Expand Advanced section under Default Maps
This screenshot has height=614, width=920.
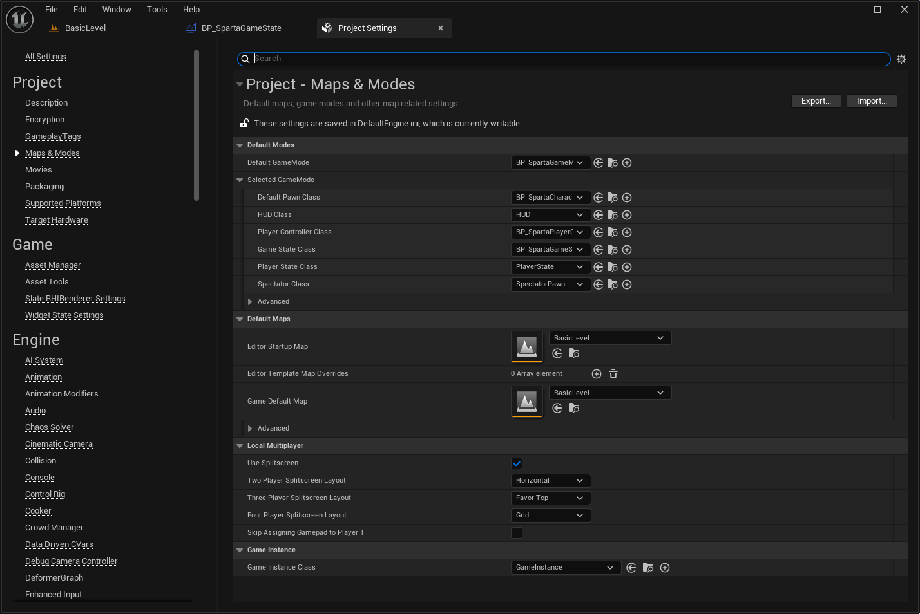click(x=250, y=429)
